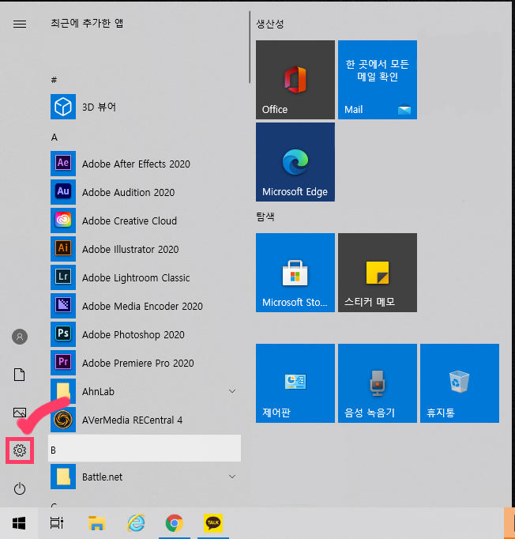Open the Microsoft Store tile
The image size is (515, 539).
[x=295, y=273]
